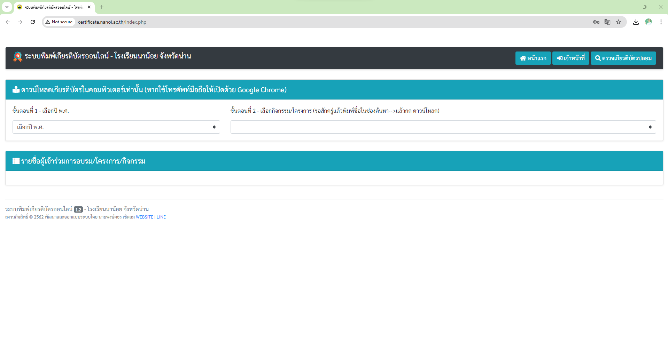
Task: Minimize the browser window
Action: coord(629,7)
